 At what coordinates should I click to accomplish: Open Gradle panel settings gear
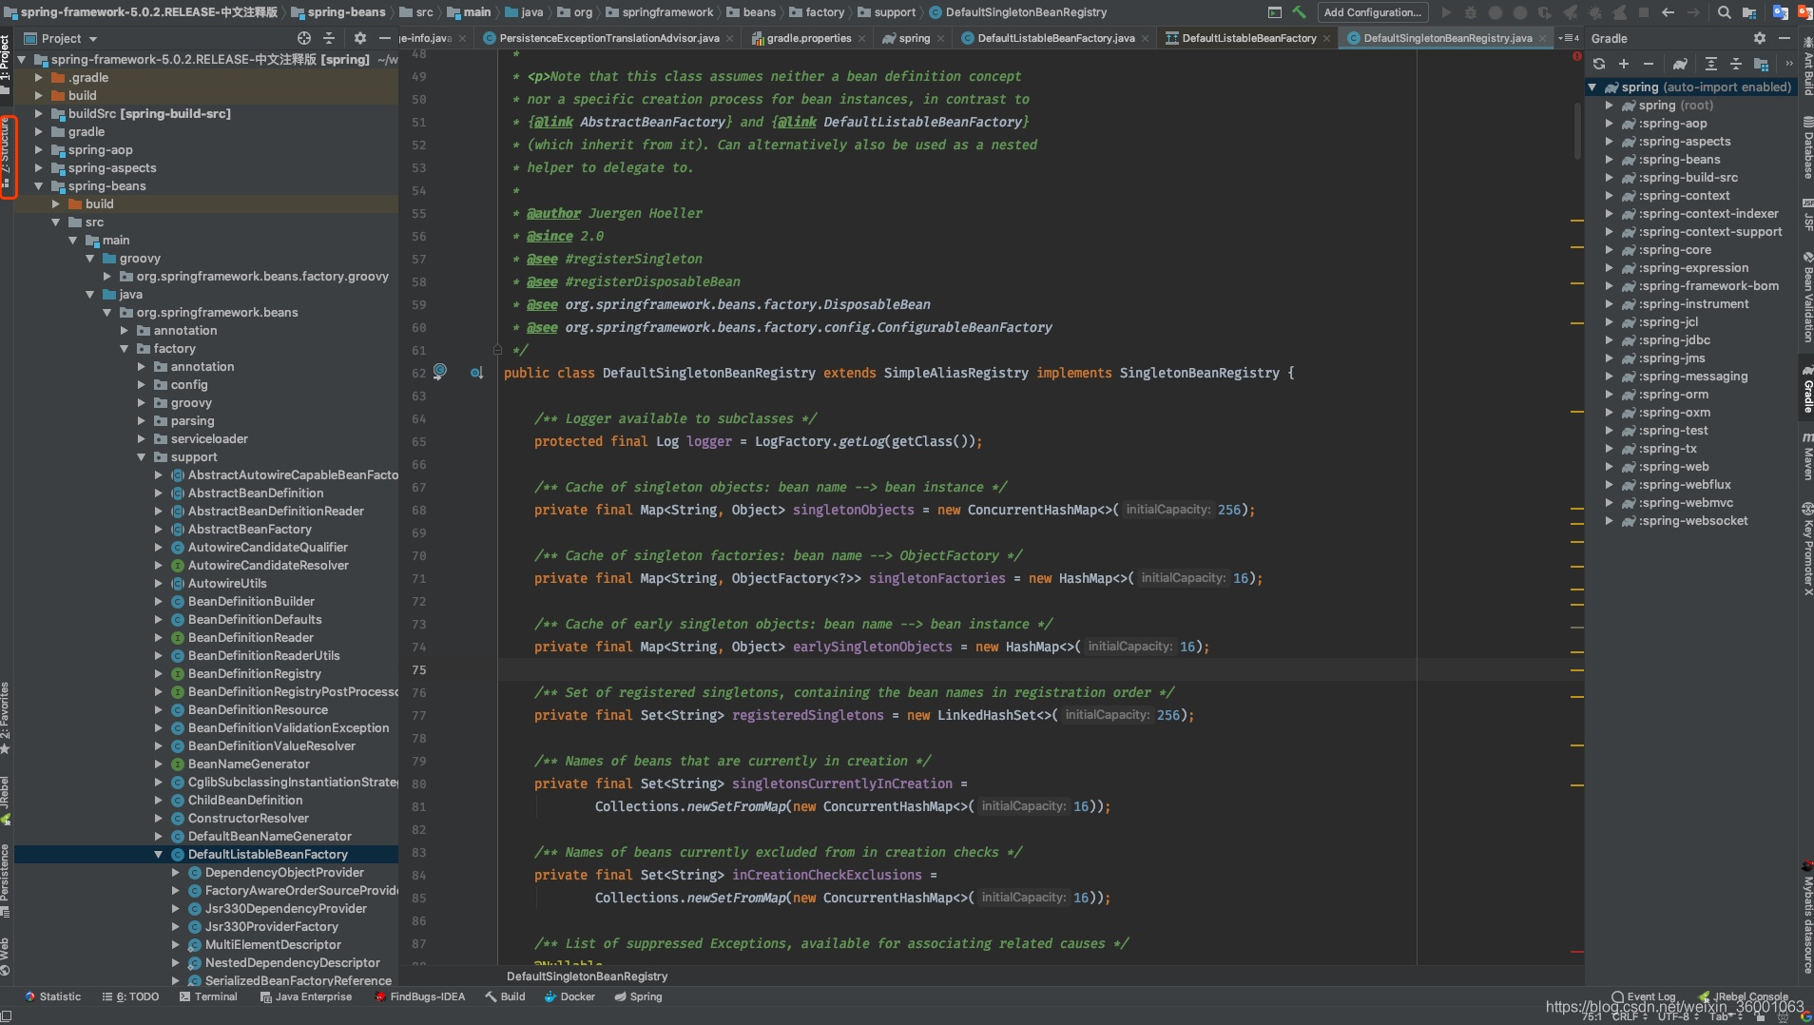pos(1760,38)
